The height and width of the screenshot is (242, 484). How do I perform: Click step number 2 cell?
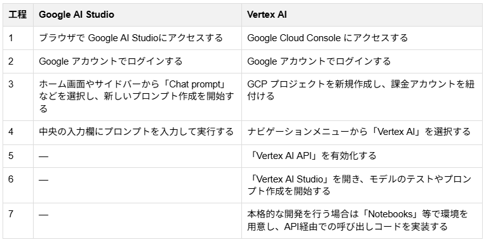(18, 61)
